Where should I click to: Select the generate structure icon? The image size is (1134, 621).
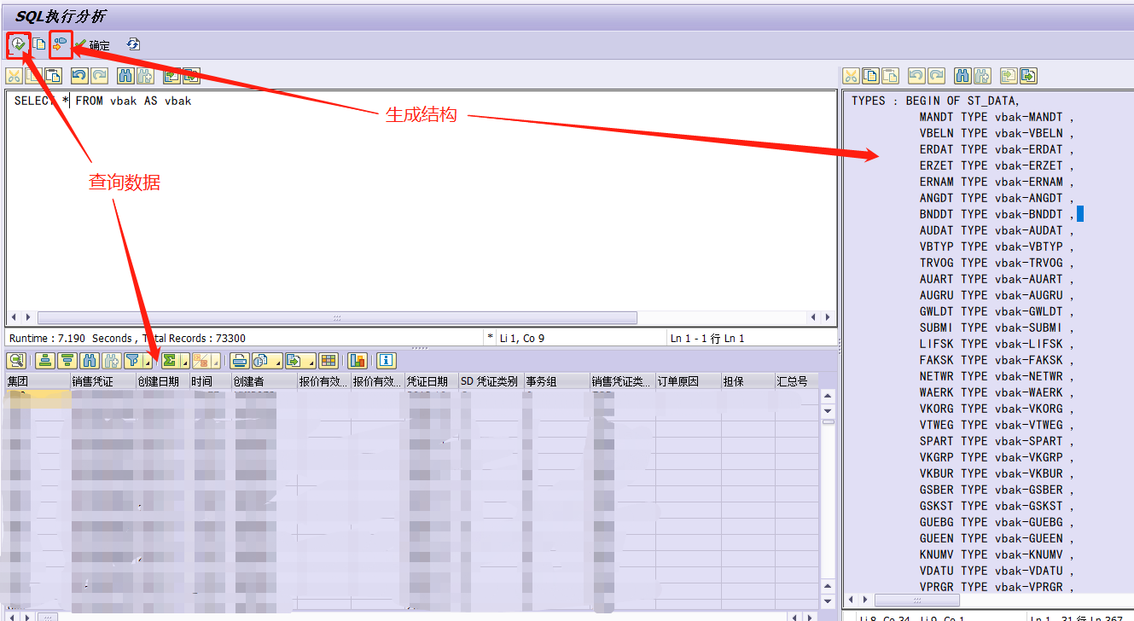tap(58, 44)
